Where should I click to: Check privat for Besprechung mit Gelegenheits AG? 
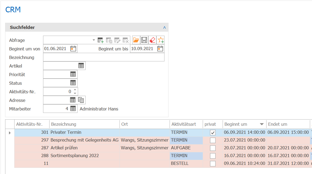coord(213,140)
